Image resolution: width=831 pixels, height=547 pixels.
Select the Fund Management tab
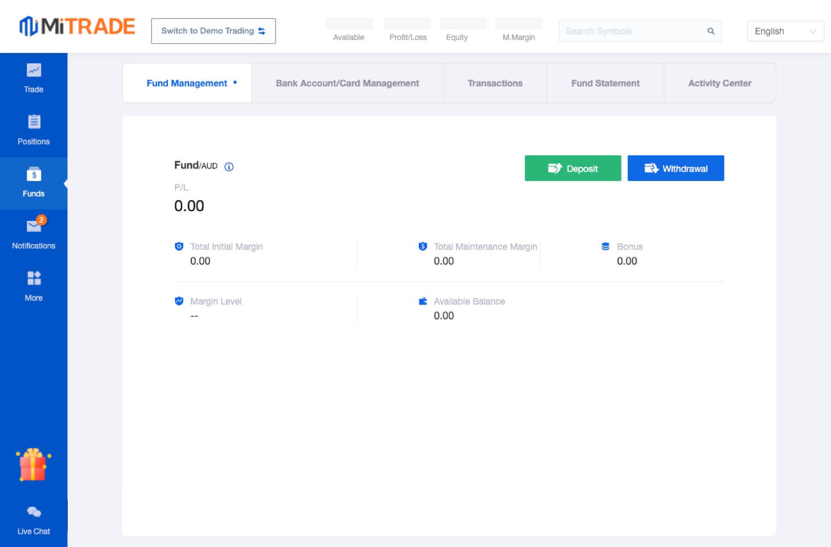pyautogui.click(x=187, y=83)
